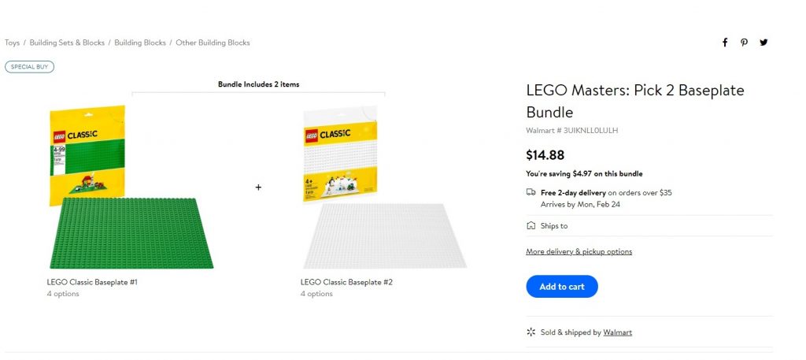
Task: Click the delivery truck icon
Action: pyautogui.click(x=531, y=192)
